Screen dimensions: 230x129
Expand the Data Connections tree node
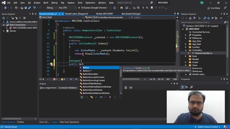[4, 25]
